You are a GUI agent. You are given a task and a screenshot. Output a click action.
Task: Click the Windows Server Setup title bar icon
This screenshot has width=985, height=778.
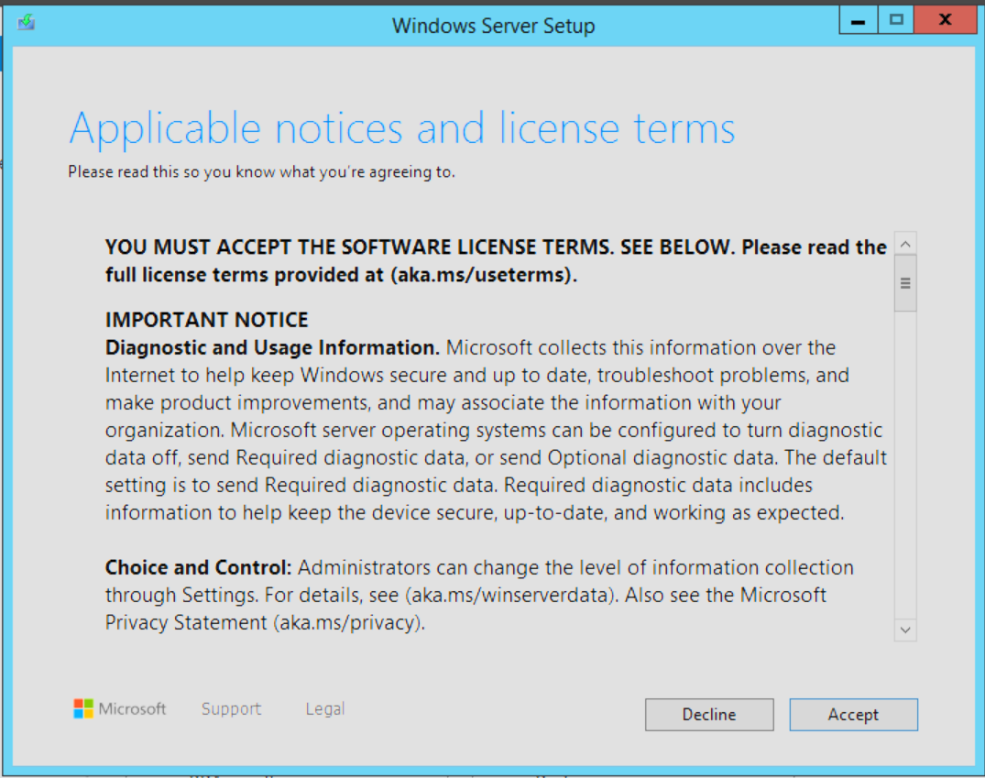pyautogui.click(x=26, y=23)
